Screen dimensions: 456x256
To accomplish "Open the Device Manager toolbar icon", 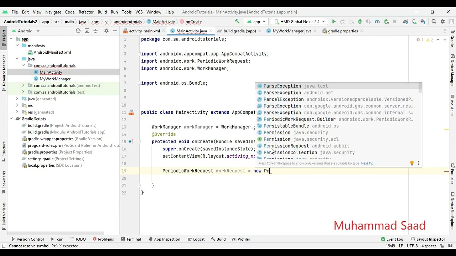I will point(414,22).
